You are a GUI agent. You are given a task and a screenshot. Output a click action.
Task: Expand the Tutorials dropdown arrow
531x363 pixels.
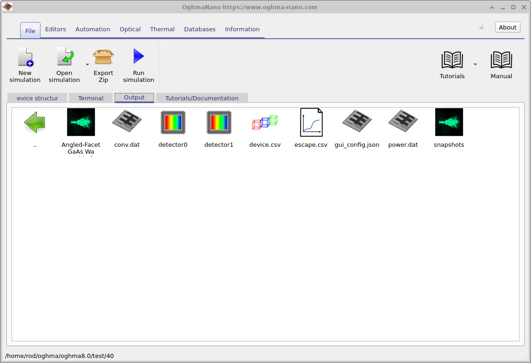(x=475, y=64)
